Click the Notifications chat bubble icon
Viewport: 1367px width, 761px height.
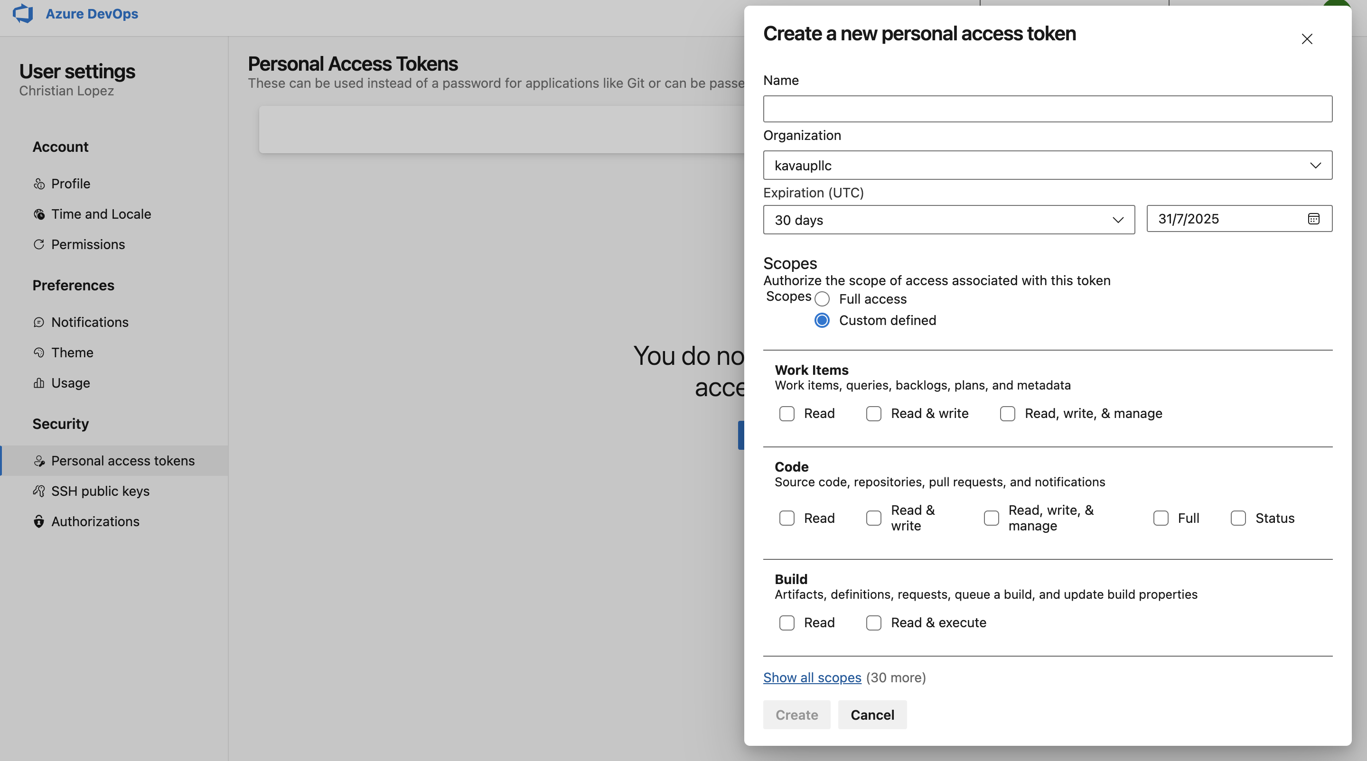(39, 323)
